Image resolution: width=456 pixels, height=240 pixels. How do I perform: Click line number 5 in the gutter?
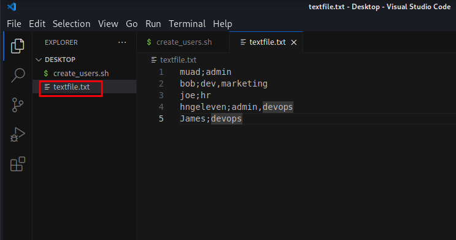coord(161,118)
